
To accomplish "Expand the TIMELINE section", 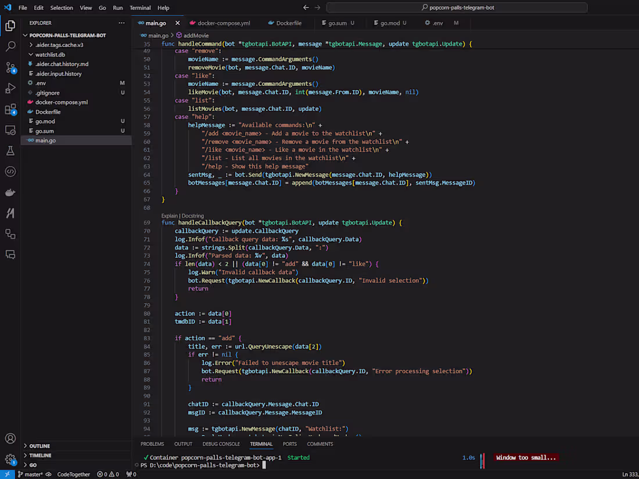I will tap(40, 455).
